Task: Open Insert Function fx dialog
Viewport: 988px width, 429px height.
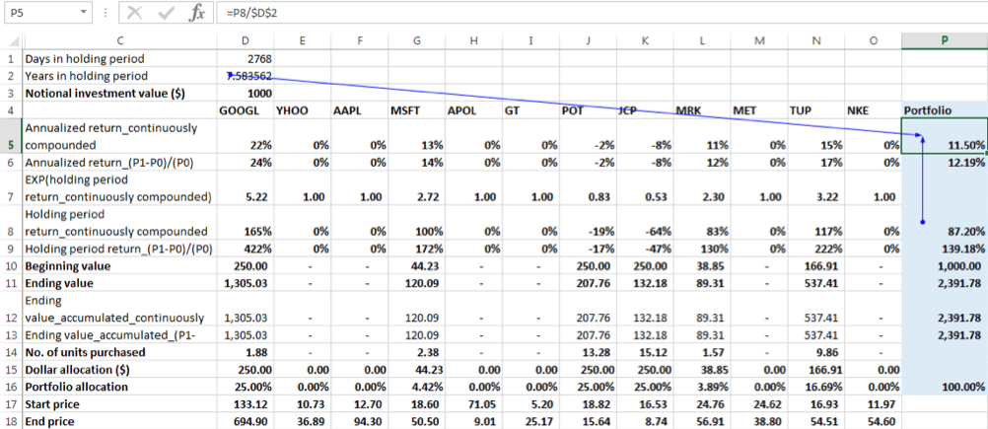Action: pos(196,13)
